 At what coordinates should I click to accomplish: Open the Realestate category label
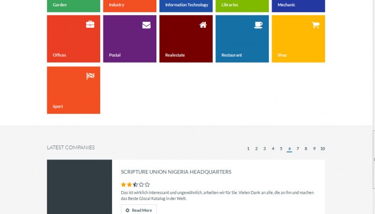175,55
